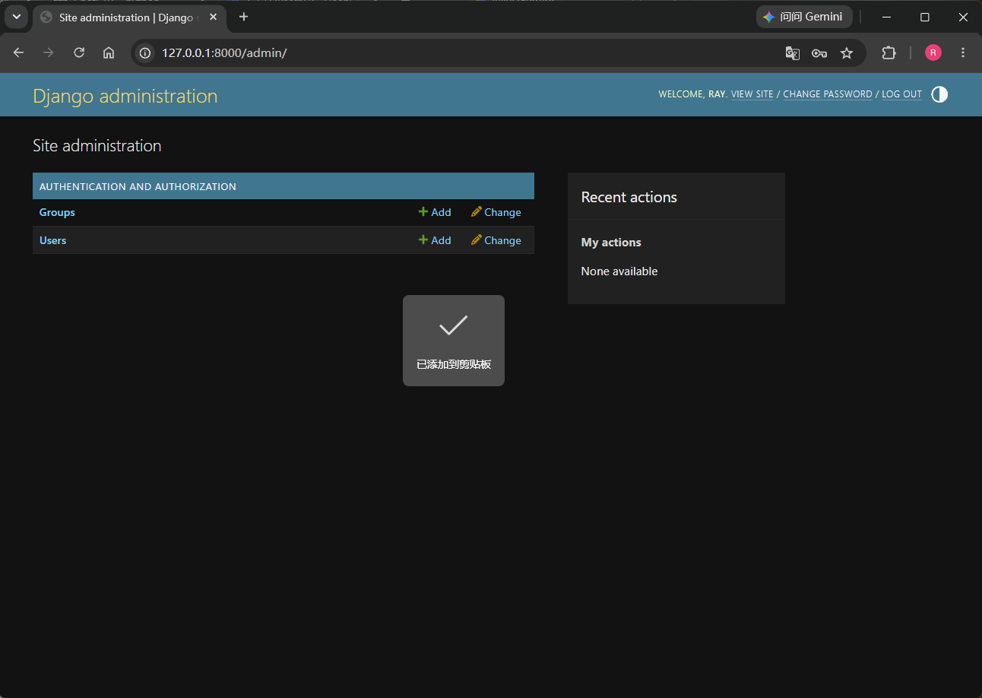Open the Groups model link
Viewport: 982px width, 698px height.
coord(57,212)
